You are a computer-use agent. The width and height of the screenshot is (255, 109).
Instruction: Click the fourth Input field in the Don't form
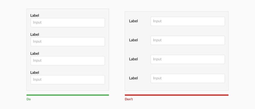pos(188,78)
